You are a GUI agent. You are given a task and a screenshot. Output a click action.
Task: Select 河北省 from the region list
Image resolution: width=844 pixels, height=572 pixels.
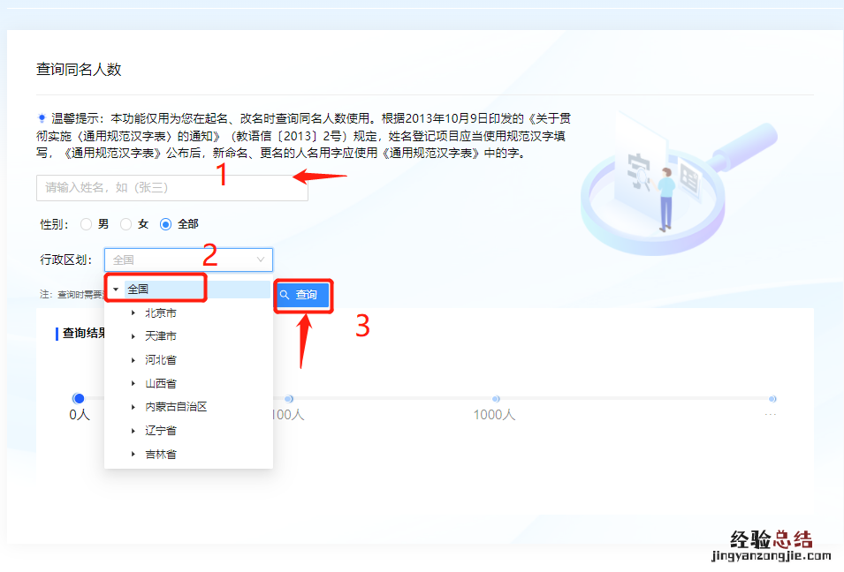pos(160,360)
